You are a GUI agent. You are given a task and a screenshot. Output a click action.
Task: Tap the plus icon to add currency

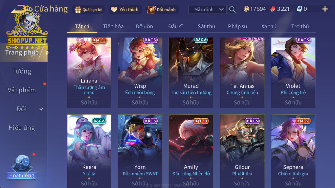[x=325, y=9]
